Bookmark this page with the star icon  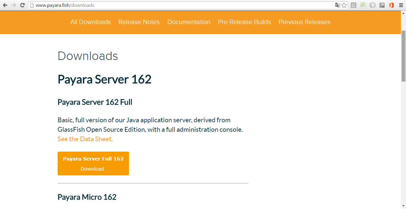point(344,5)
